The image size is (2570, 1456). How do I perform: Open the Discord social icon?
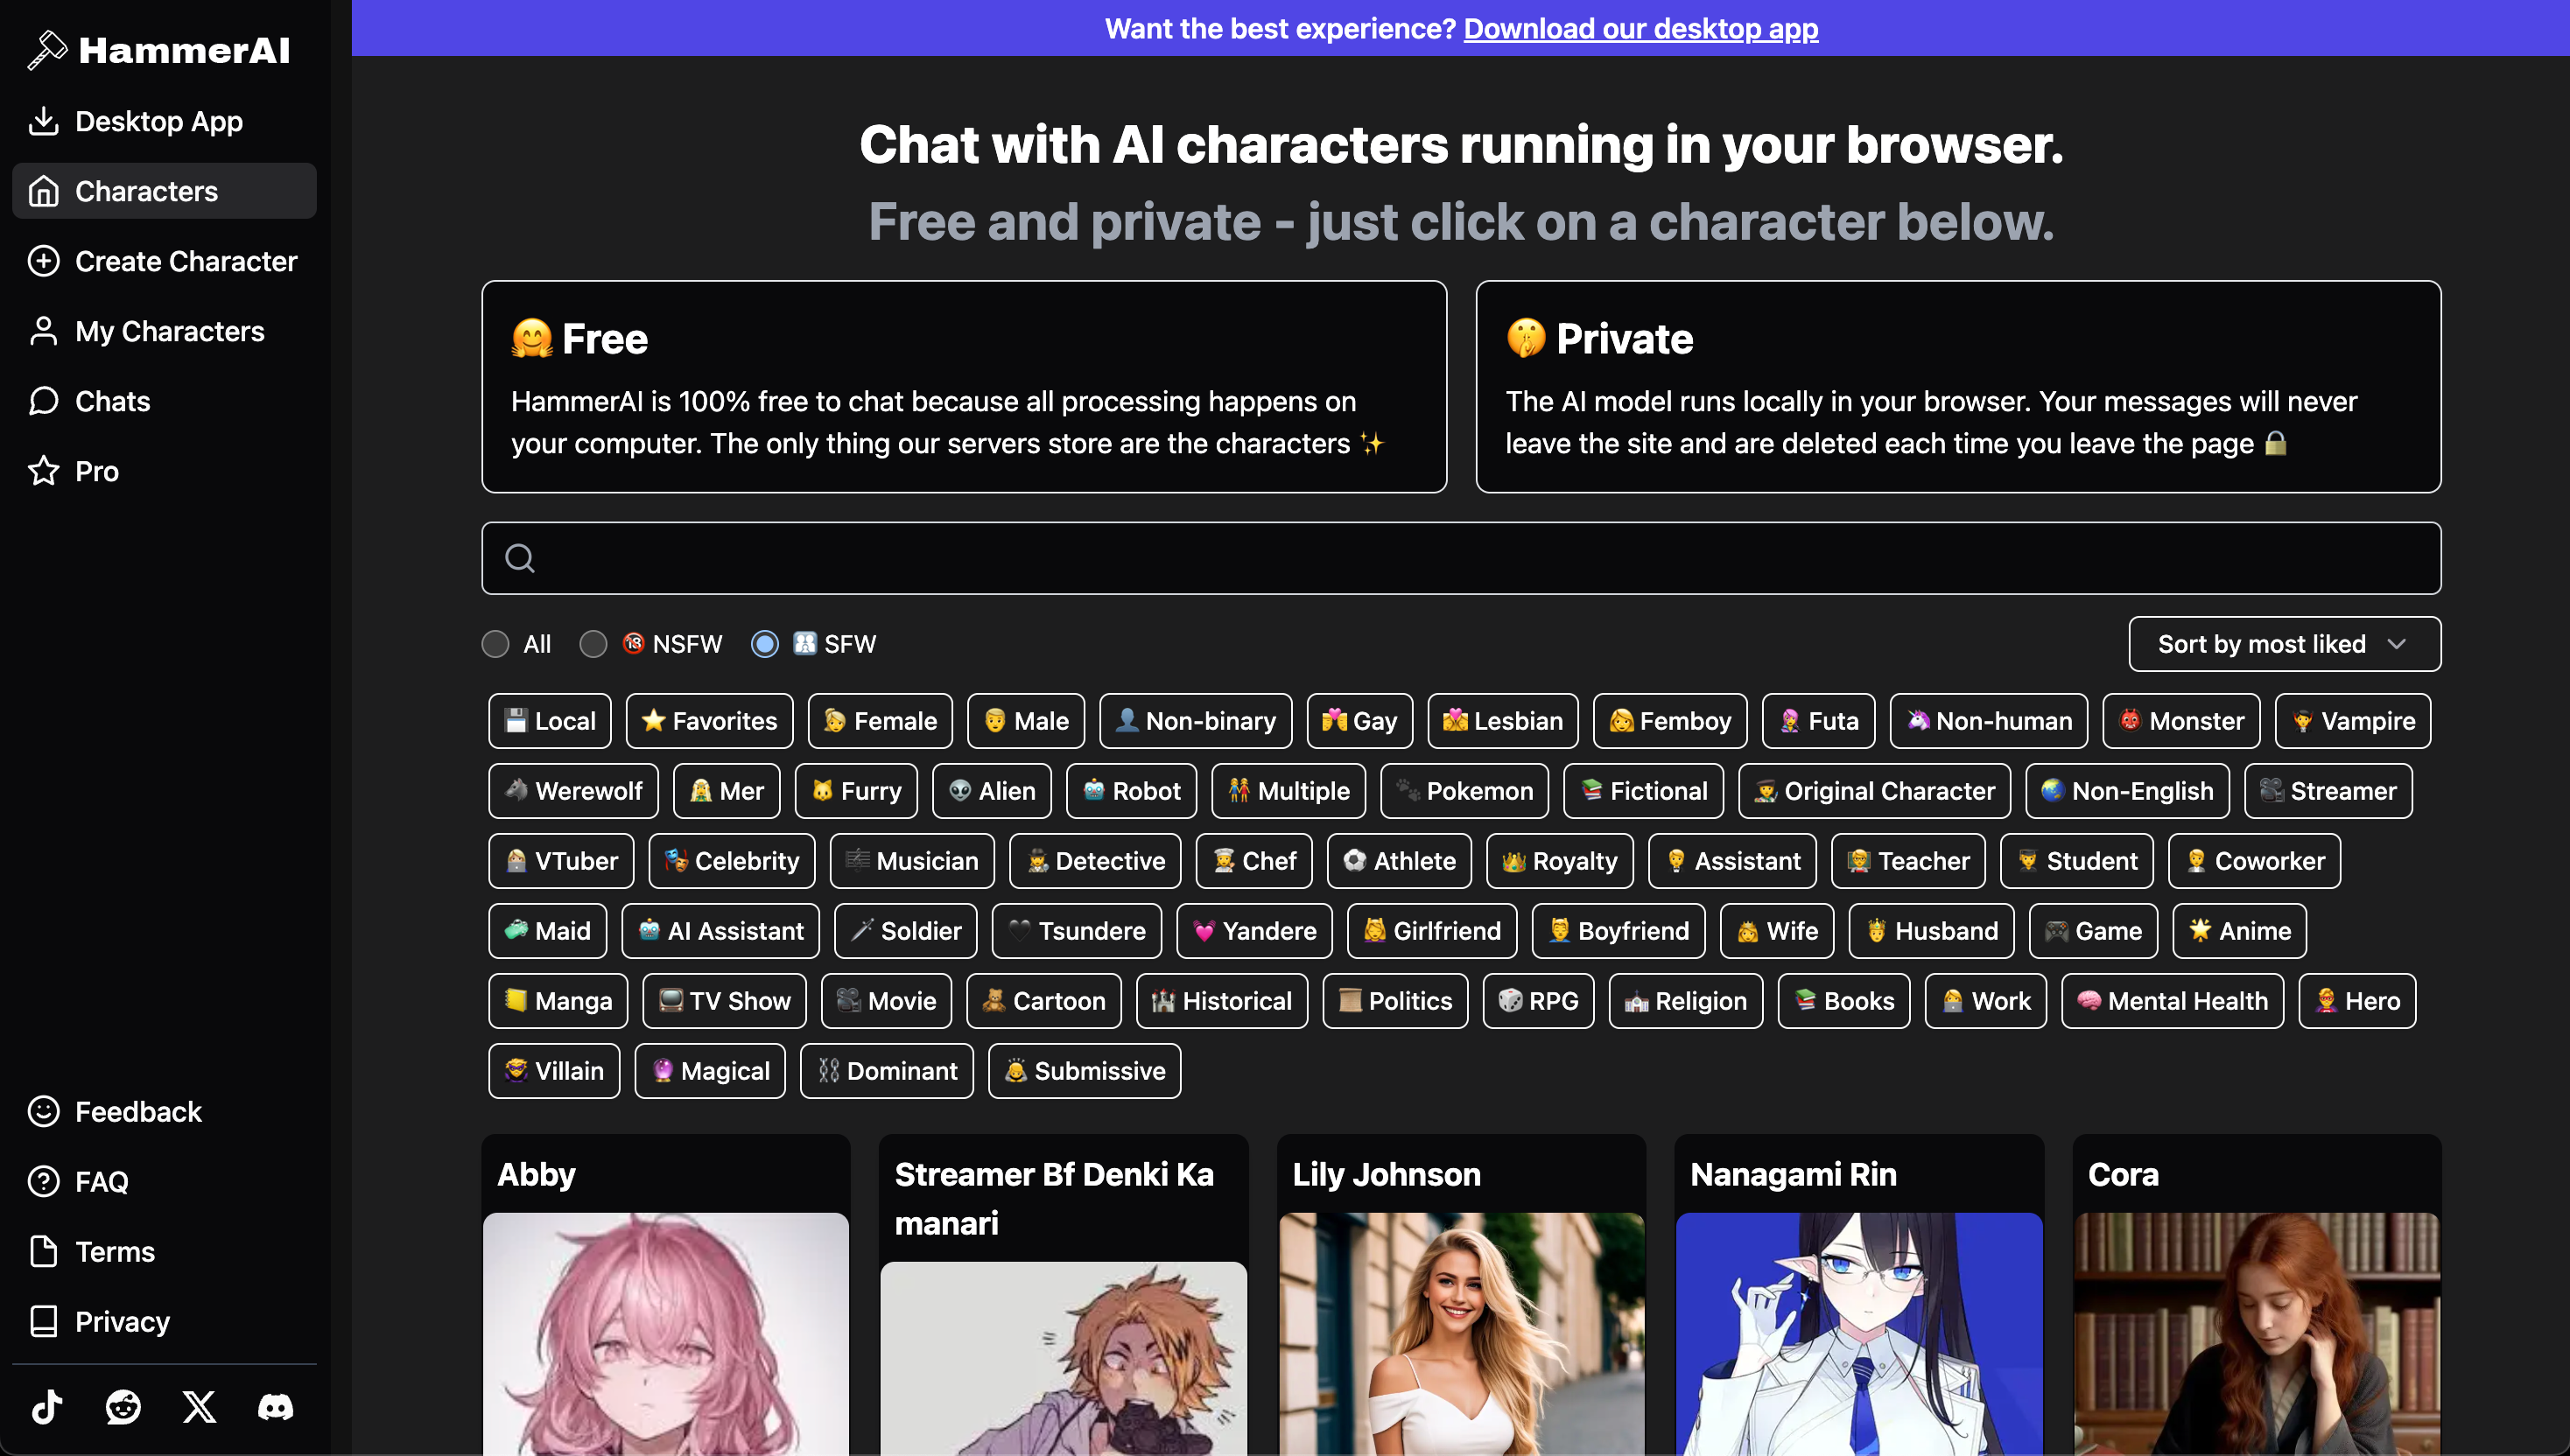click(275, 1407)
